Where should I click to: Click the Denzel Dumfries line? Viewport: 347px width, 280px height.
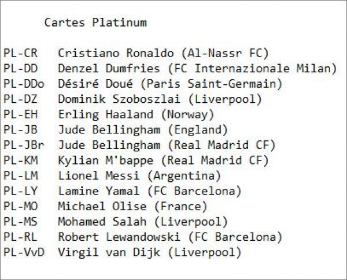coord(197,69)
